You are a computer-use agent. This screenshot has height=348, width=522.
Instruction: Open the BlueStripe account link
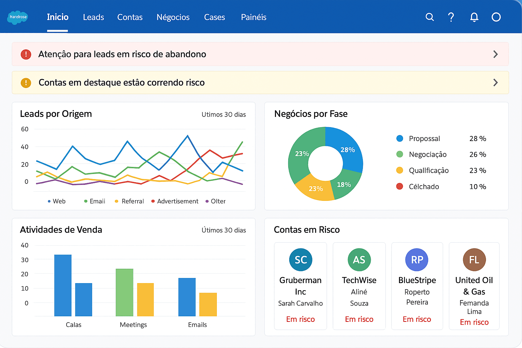417,280
